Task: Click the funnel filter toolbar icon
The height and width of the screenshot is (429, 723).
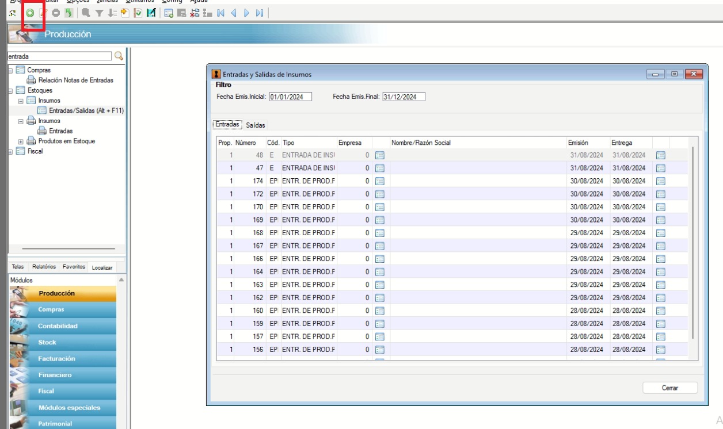Action: [99, 13]
